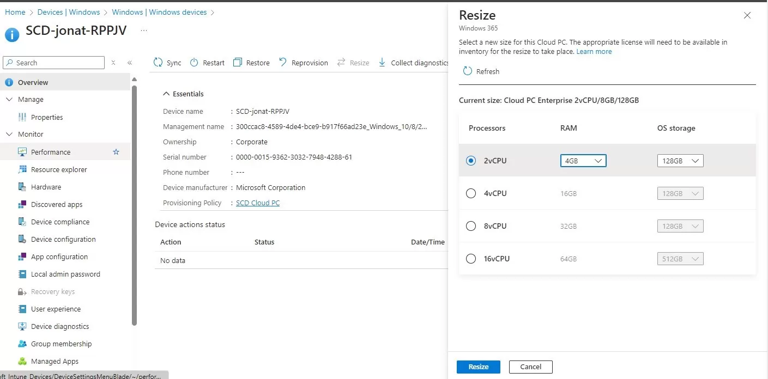Unfavorite Performance via its star icon
Screen dimensions: 768x379
[116, 152]
